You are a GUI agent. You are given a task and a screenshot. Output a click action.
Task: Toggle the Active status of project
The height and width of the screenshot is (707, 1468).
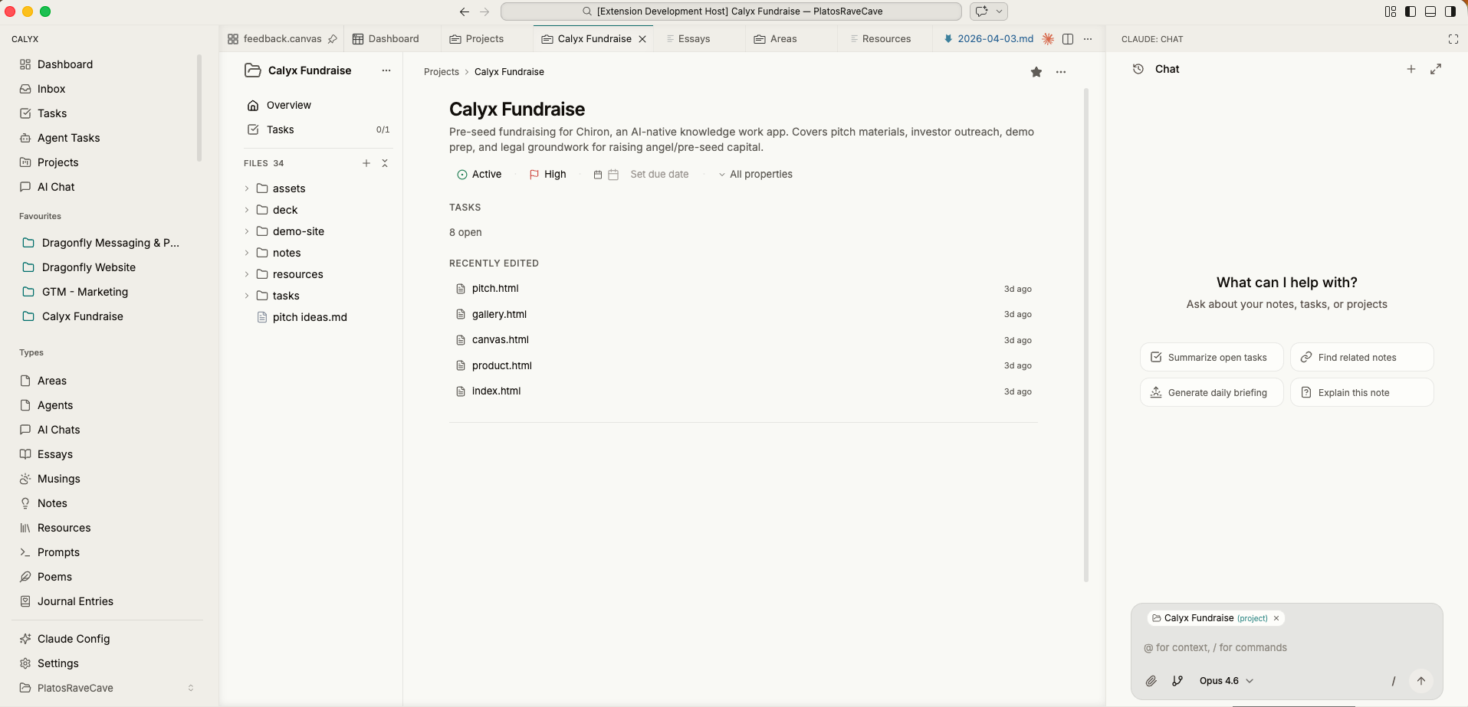[479, 175]
